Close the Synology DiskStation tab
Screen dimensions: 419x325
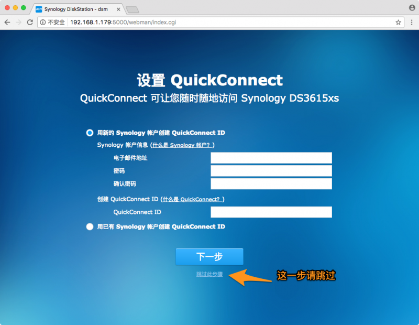pos(118,9)
